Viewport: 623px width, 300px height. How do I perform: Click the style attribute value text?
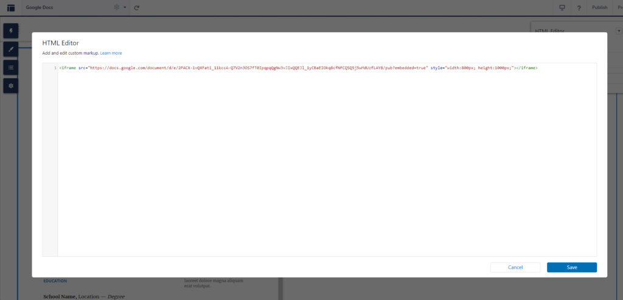pos(479,68)
